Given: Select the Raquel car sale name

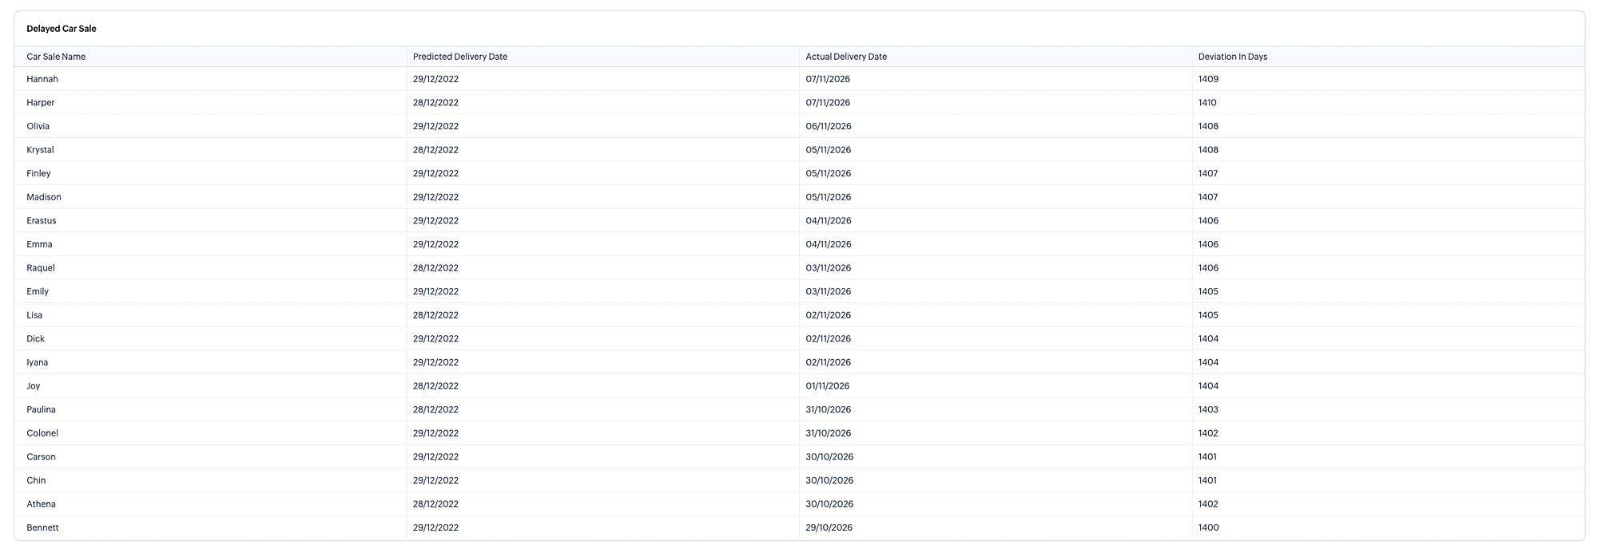Looking at the screenshot, I should 41,268.
